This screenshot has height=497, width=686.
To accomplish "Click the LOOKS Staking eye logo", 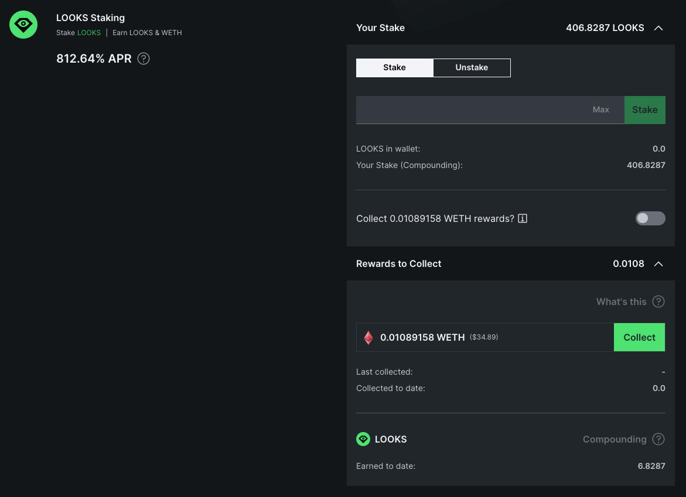I will coord(23,25).
